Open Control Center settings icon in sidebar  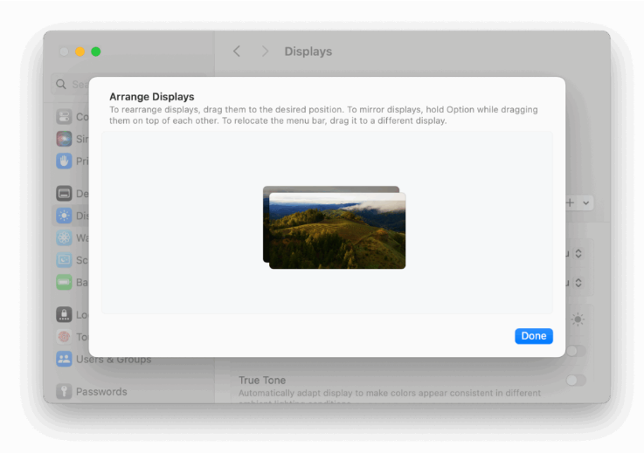coord(64,116)
